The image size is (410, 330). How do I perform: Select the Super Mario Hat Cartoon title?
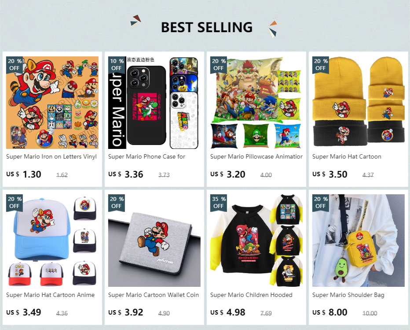coord(347,156)
